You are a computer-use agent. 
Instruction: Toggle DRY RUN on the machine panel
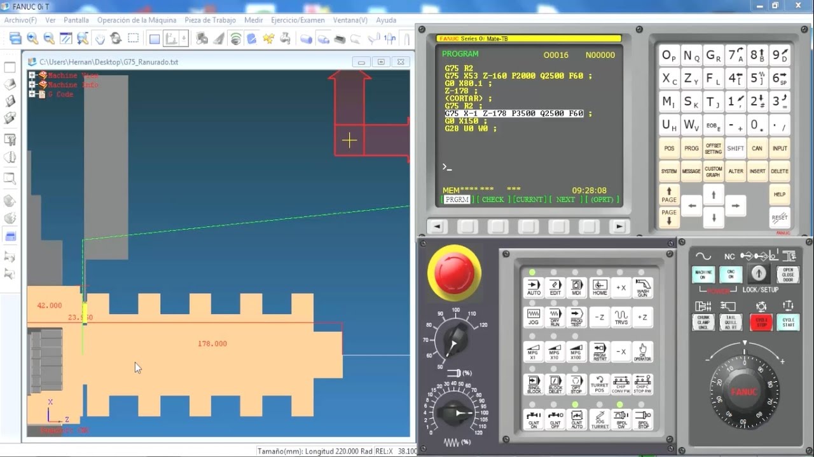pos(555,317)
